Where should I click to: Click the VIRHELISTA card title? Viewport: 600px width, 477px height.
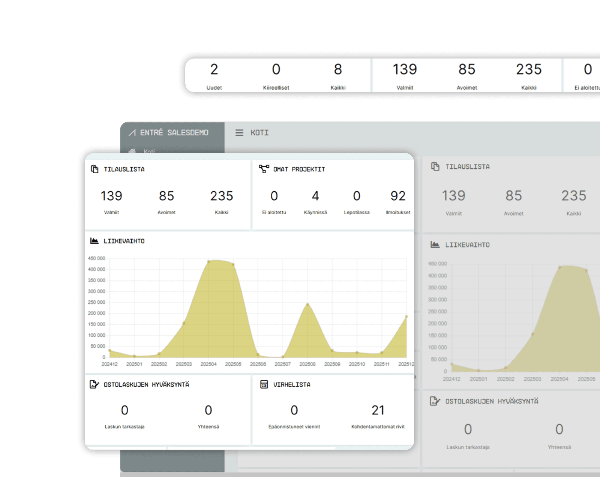[x=292, y=384]
